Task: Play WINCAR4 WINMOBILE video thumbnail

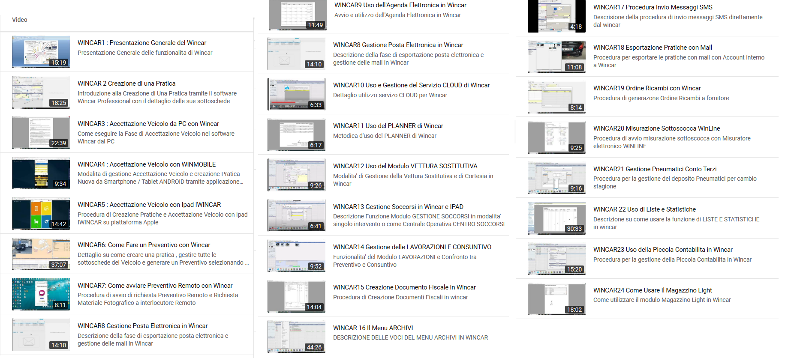Action: point(41,173)
